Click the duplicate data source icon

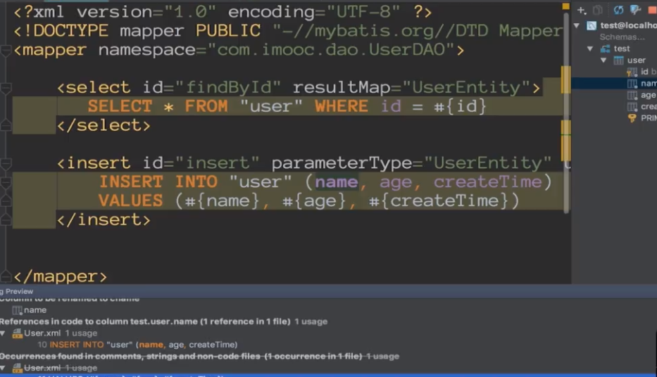[598, 10]
